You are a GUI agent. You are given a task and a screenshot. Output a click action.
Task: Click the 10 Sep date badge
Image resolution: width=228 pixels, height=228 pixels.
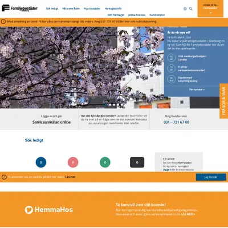pyautogui.click(x=172, y=68)
